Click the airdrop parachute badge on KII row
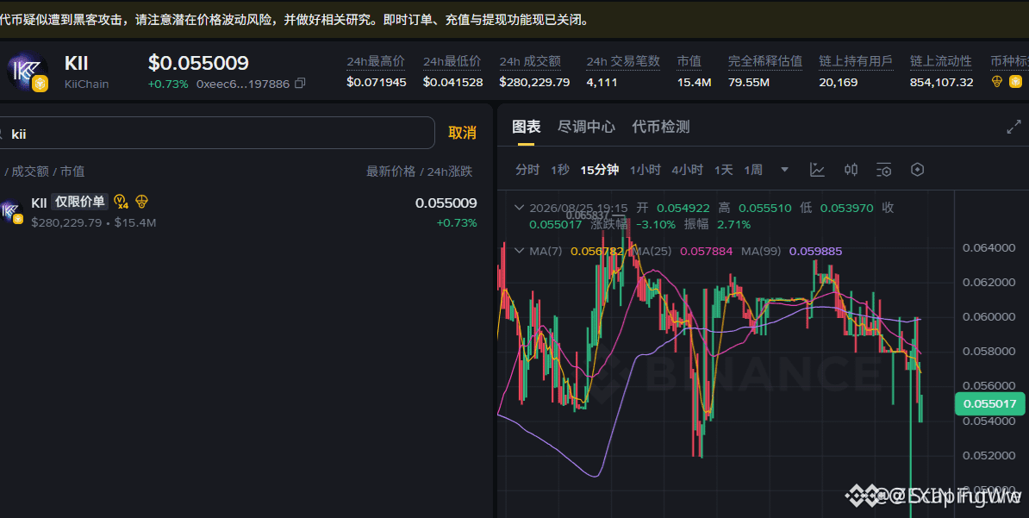The width and height of the screenshot is (1029, 518). (141, 202)
